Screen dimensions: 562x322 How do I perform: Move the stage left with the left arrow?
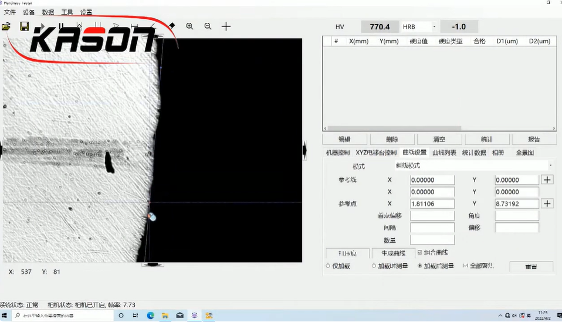pos(1,150)
